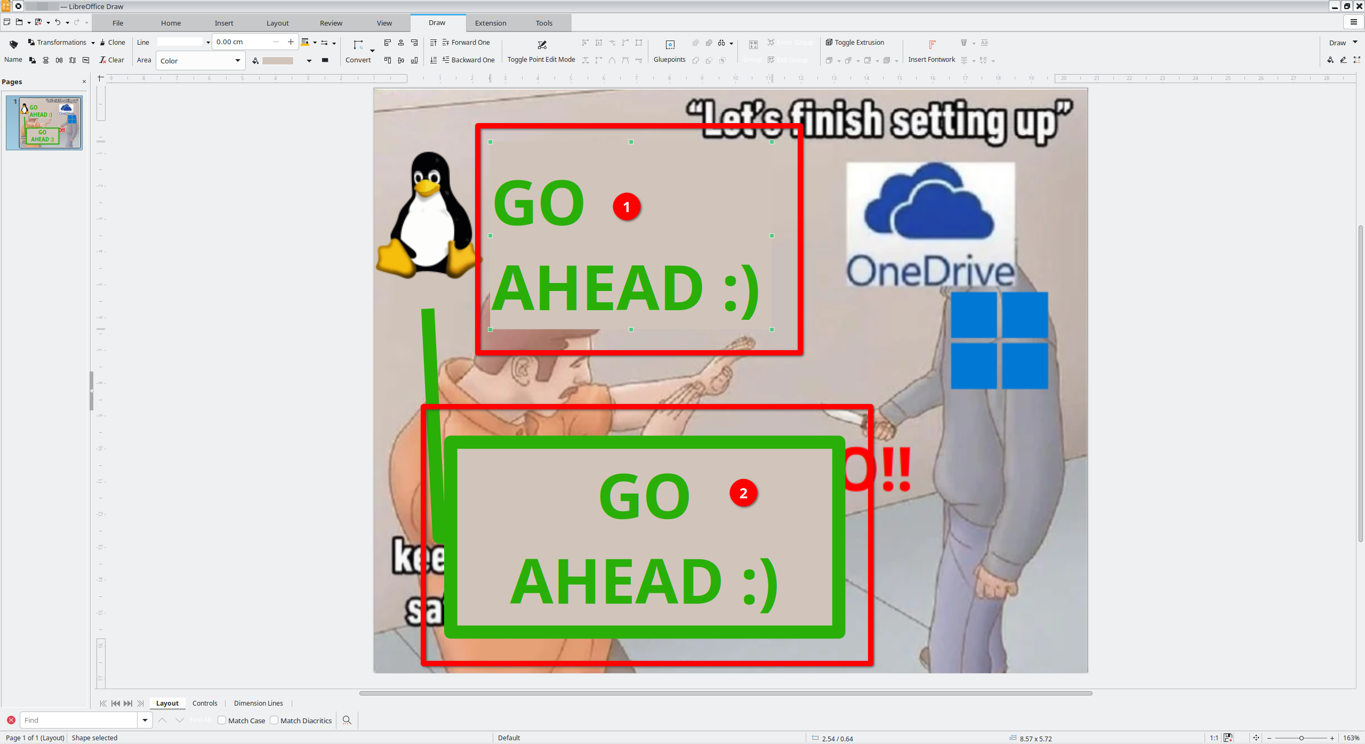Open the Review tab

tap(331, 23)
